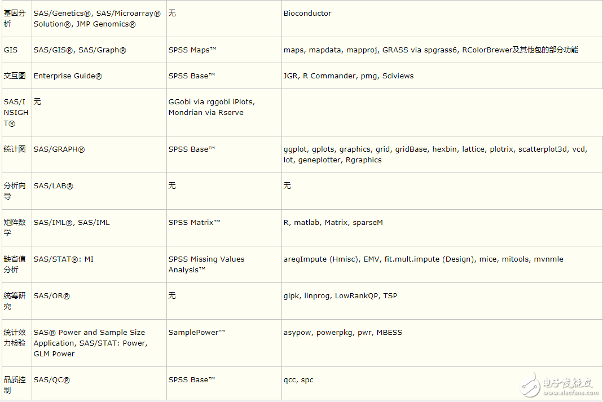The image size is (603, 402).
Task: Click the GIS row header
Action: pyautogui.click(x=11, y=50)
